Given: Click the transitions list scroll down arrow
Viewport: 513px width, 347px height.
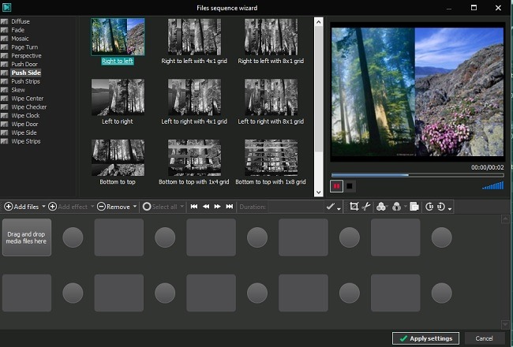Looking at the screenshot, I should [x=318, y=192].
